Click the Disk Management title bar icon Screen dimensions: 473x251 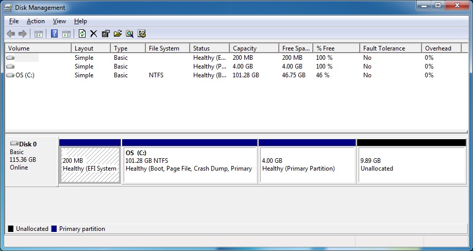tap(8, 8)
